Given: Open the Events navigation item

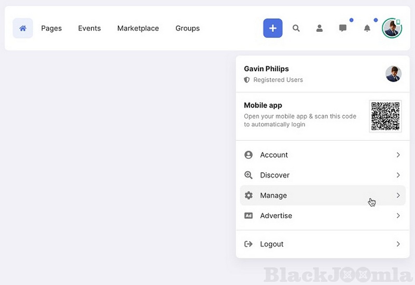Looking at the screenshot, I should [89, 28].
